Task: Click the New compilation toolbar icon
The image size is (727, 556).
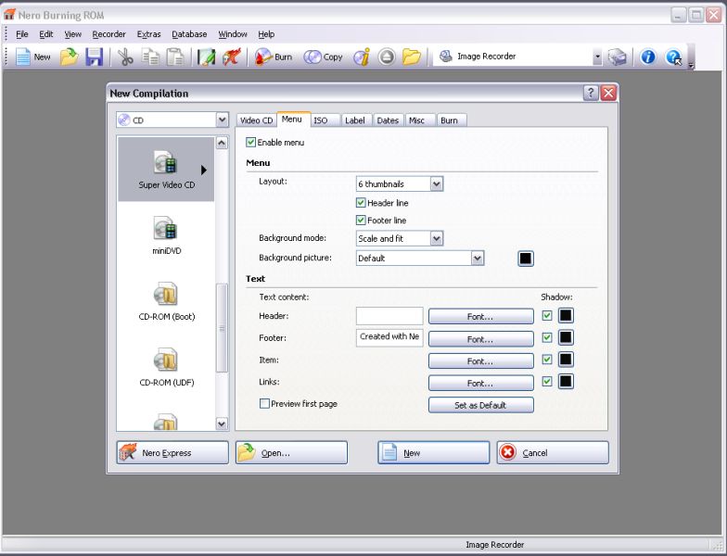Action: click(x=32, y=57)
